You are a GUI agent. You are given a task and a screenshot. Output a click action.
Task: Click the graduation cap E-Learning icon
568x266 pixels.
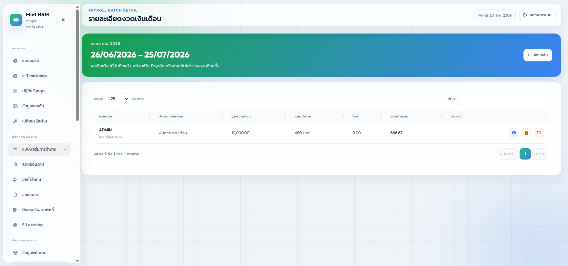point(15,225)
